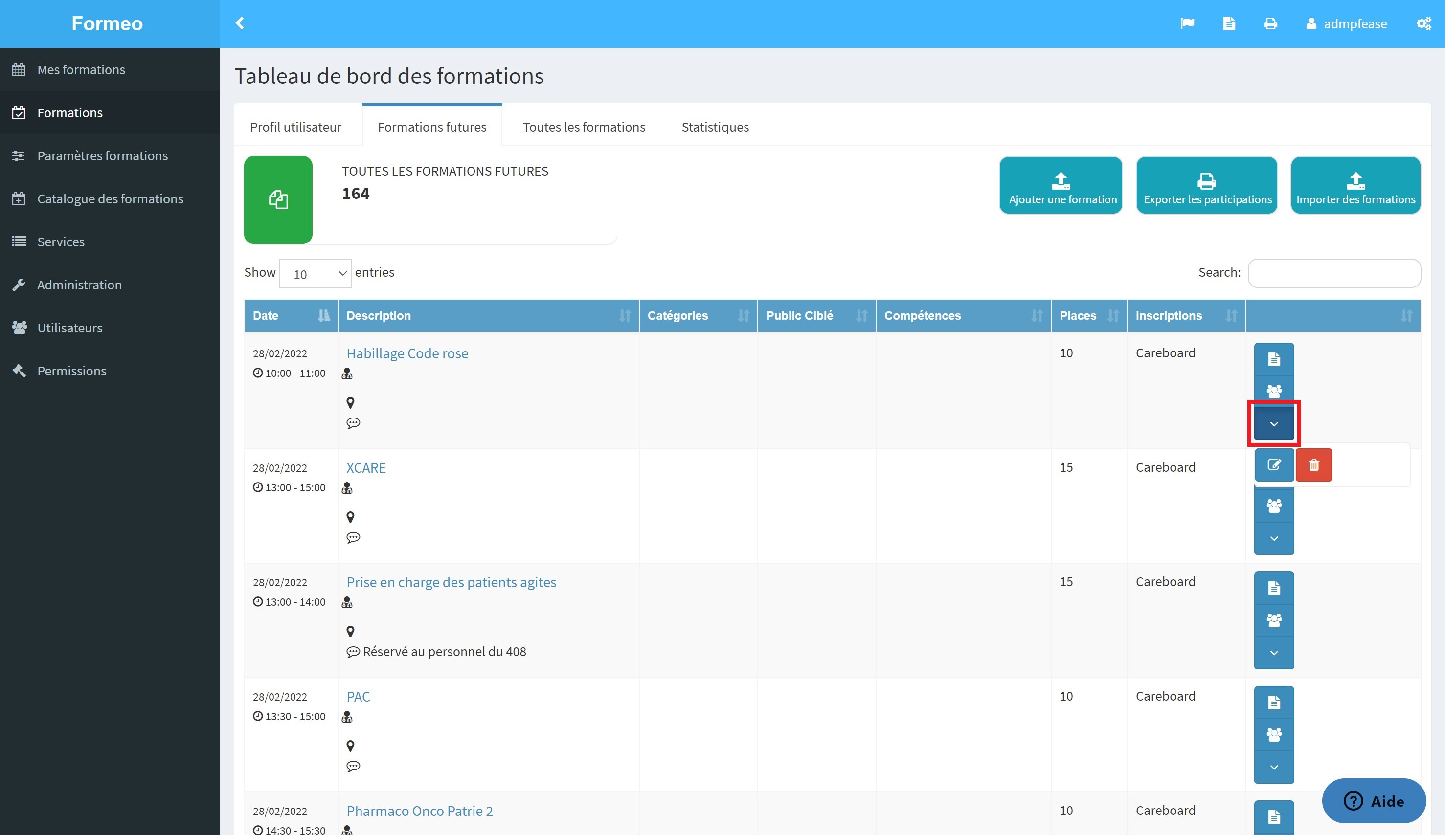Open Habillage Code rose formation link
1445x835 pixels.
click(x=407, y=353)
